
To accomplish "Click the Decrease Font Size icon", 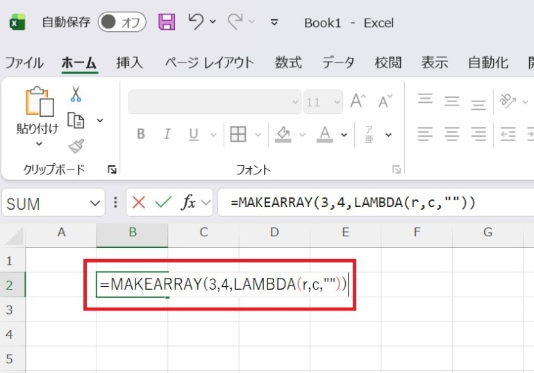I will coord(385,101).
